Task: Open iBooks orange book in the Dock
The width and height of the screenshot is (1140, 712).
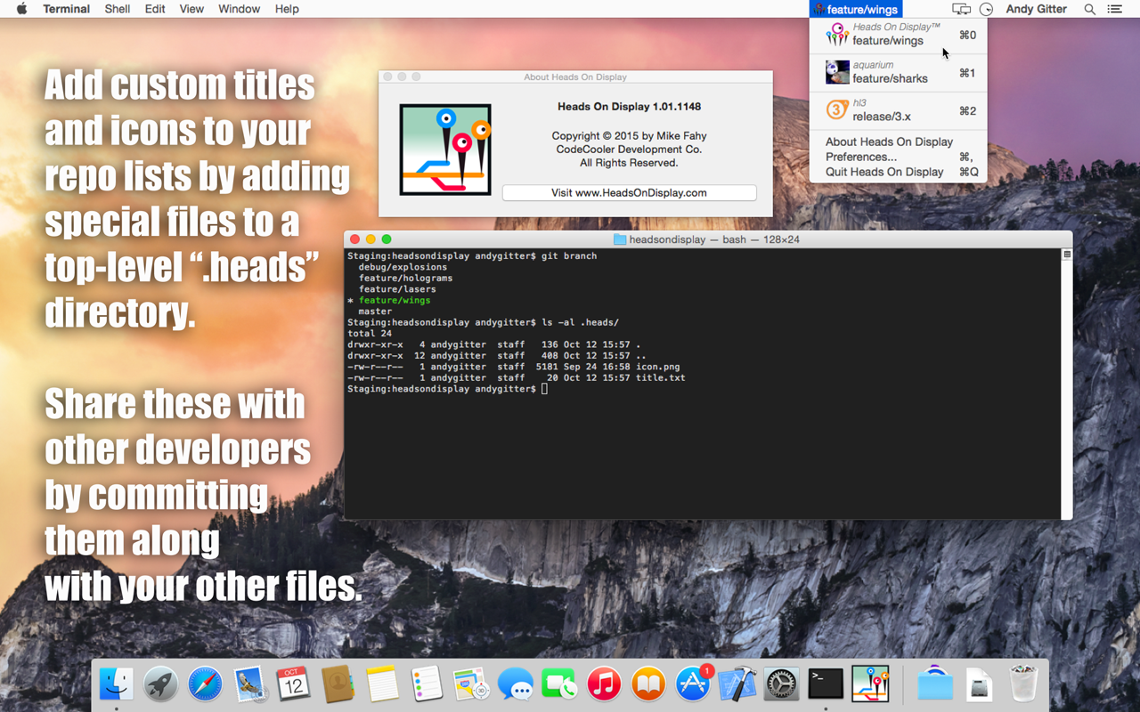Action: tap(648, 684)
